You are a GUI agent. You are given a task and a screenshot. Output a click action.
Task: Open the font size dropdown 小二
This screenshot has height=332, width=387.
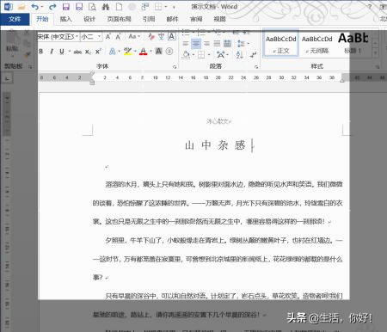pyautogui.click(x=99, y=36)
